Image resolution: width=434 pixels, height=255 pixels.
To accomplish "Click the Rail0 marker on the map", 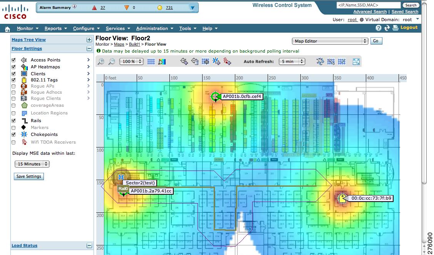I will pos(123,189).
